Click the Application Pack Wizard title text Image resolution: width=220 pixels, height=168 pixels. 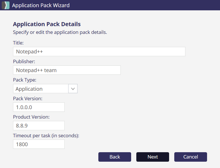[x=41, y=5]
